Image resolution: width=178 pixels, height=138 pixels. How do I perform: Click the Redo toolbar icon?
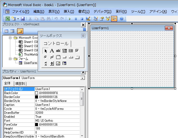coord(62,19)
